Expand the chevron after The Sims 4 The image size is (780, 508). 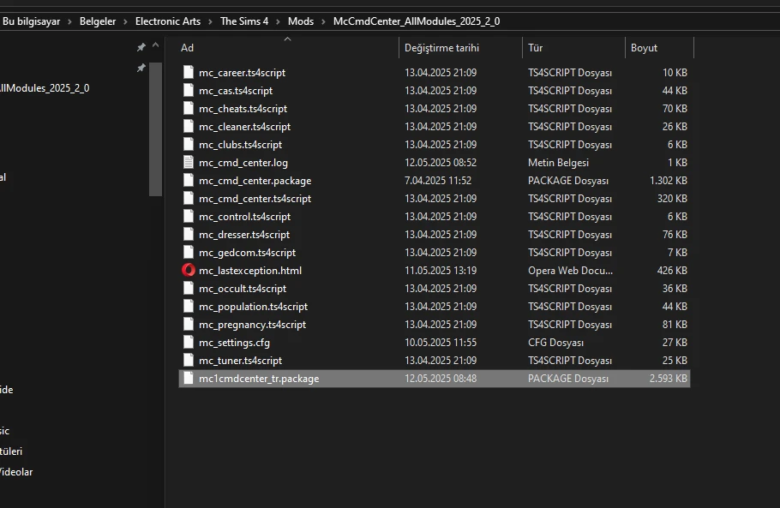point(278,21)
